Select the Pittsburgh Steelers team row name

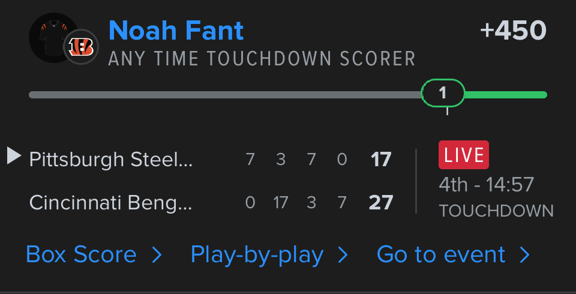click(111, 160)
